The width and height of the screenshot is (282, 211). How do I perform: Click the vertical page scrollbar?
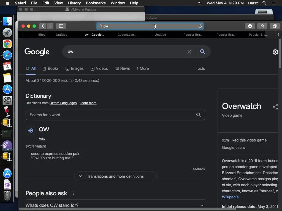(x=280, y=54)
